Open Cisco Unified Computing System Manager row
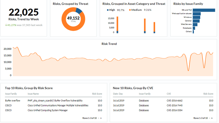 [x=48, y=110]
